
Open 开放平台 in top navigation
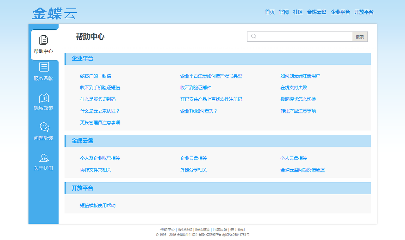click(364, 12)
